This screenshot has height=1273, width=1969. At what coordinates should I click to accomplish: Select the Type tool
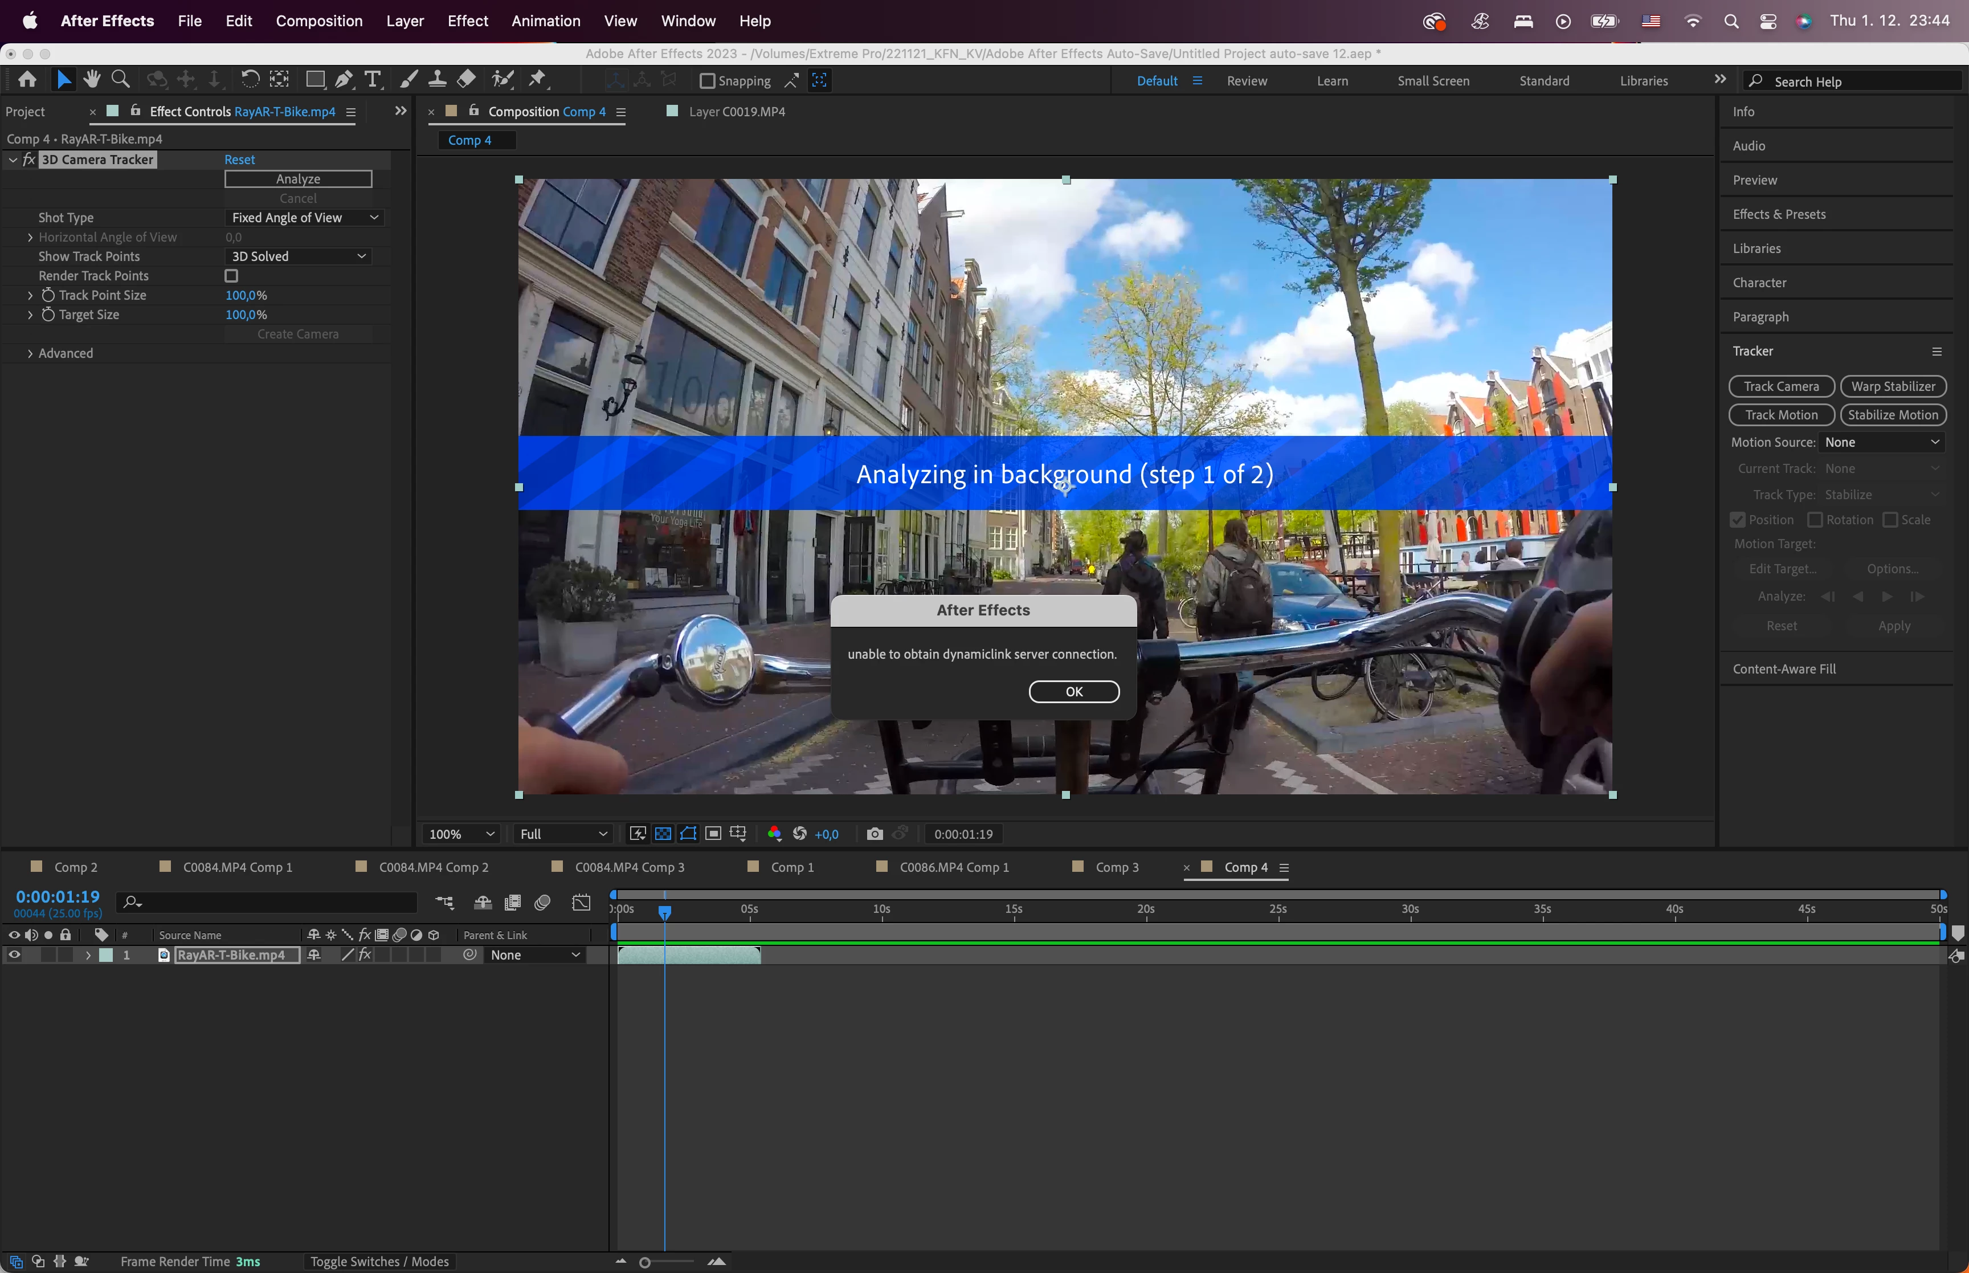click(x=373, y=79)
